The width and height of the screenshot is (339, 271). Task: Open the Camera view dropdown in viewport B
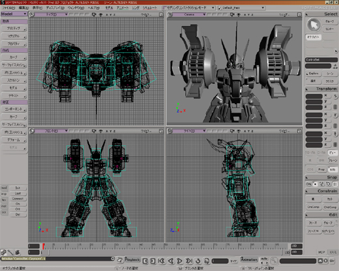coord(189,14)
